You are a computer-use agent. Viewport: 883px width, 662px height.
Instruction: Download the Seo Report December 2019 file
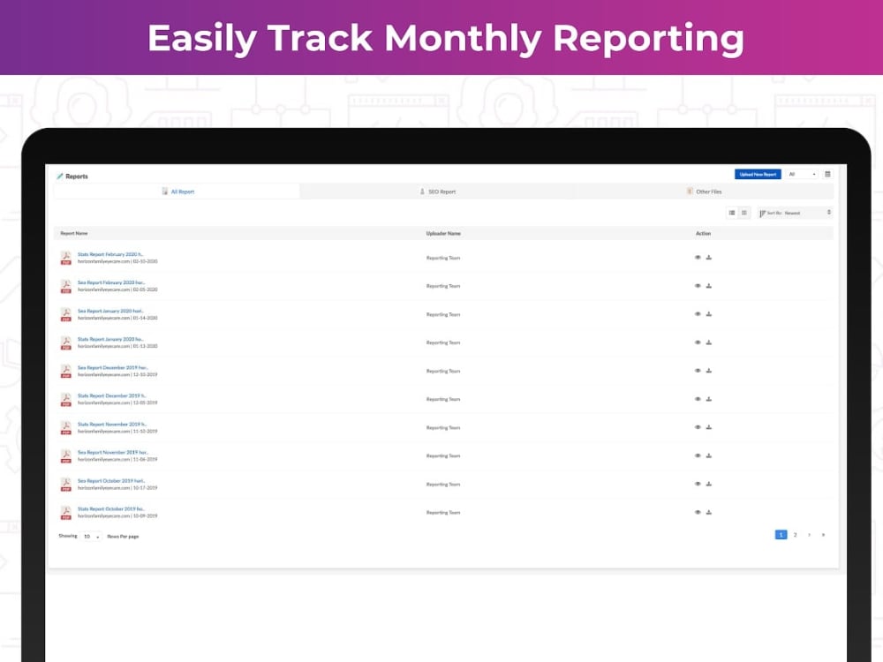click(x=708, y=371)
